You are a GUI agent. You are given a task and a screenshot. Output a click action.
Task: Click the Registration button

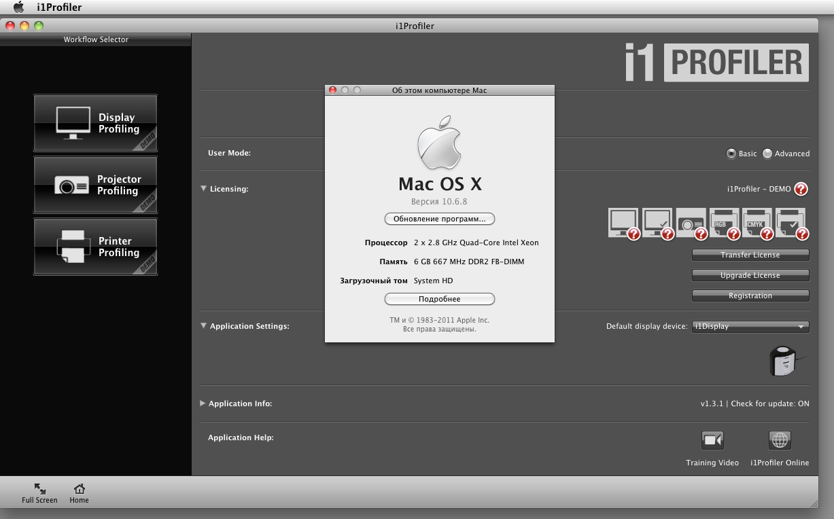[750, 296]
